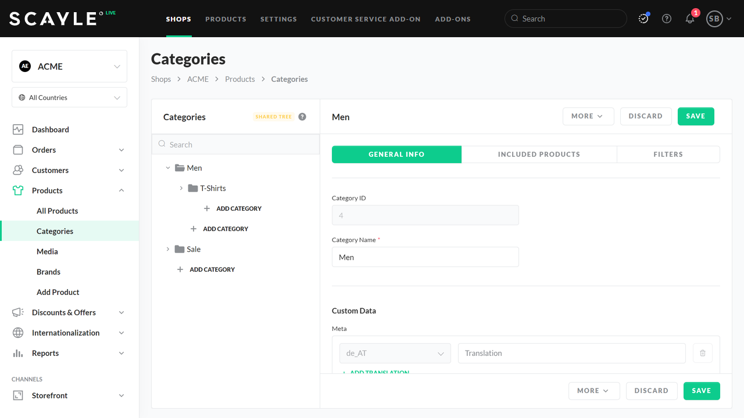Collapse the Men category tree node
This screenshot has height=418, width=744.
pyautogui.click(x=168, y=168)
